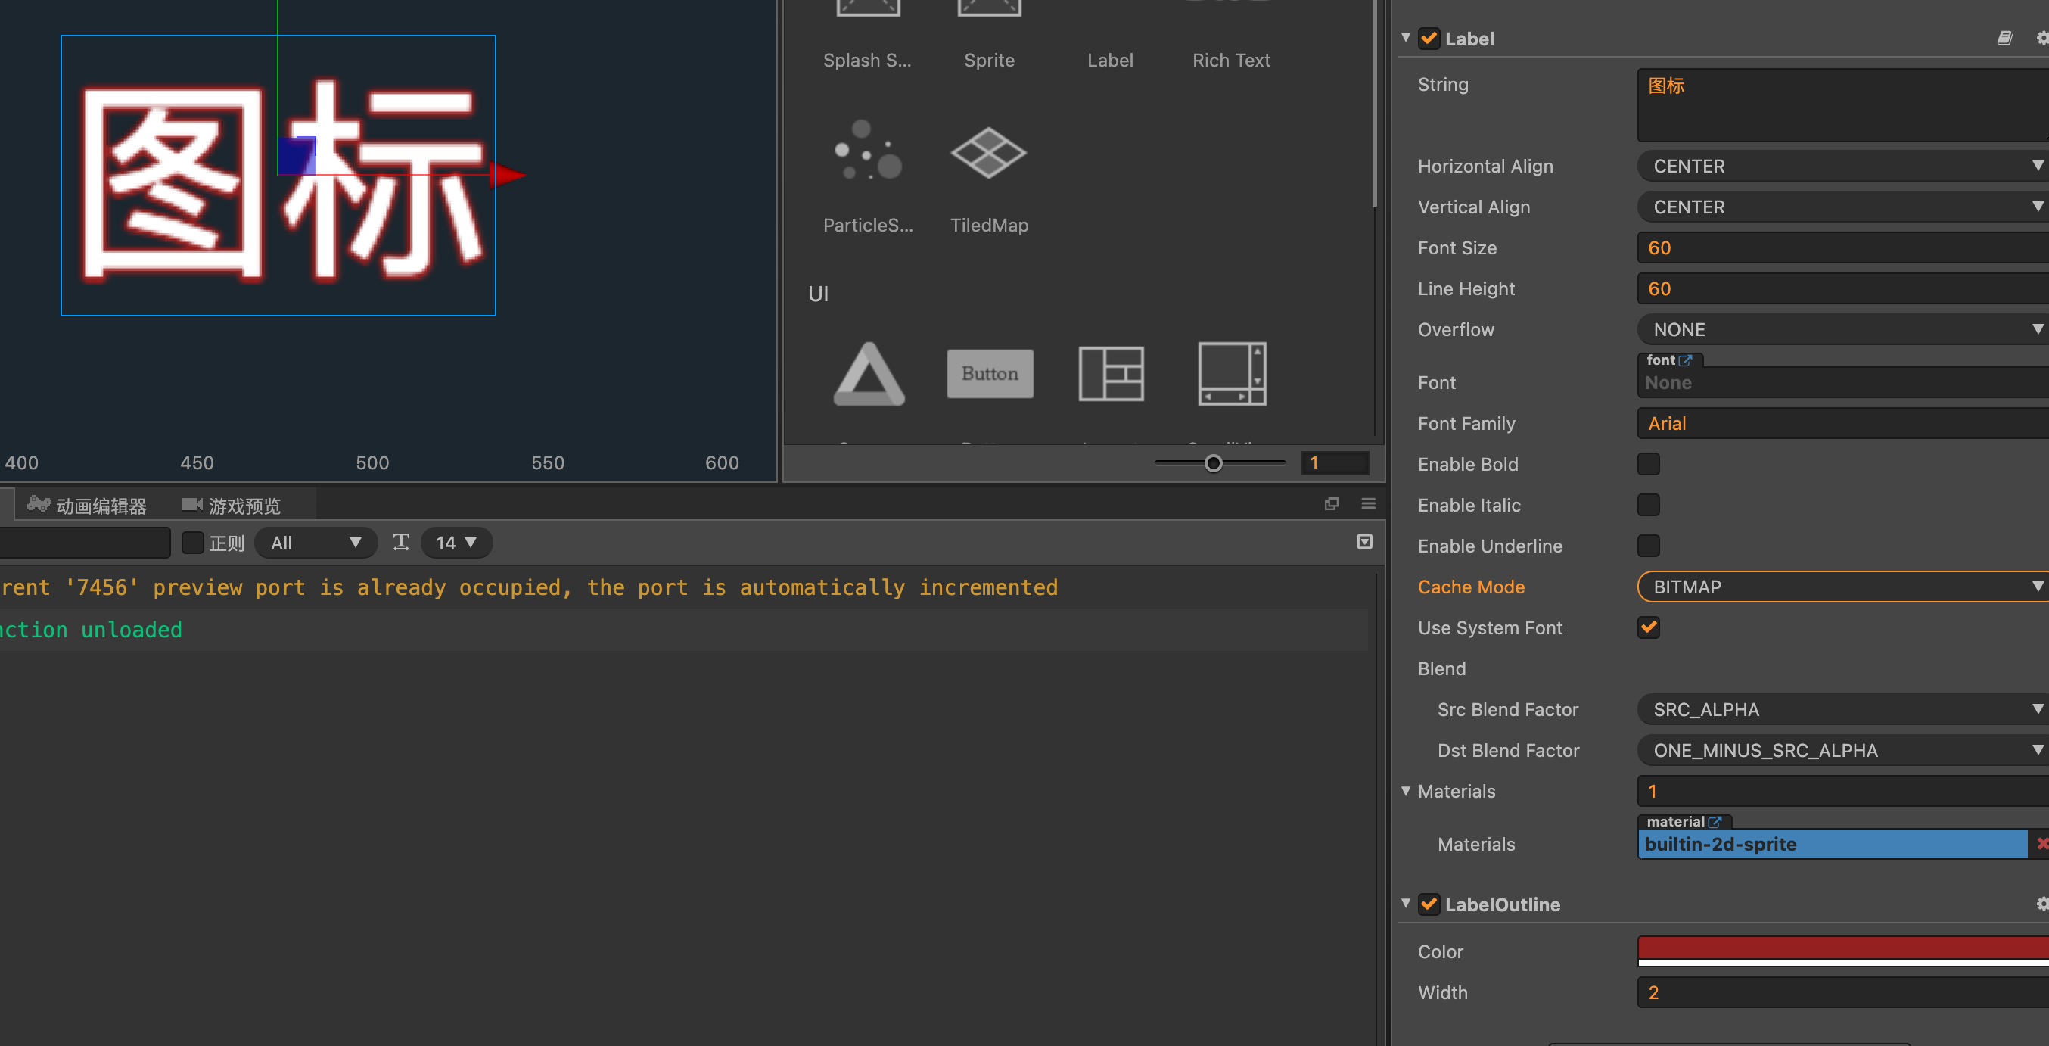Click the font external link button
The image size is (2049, 1046).
(x=1684, y=360)
